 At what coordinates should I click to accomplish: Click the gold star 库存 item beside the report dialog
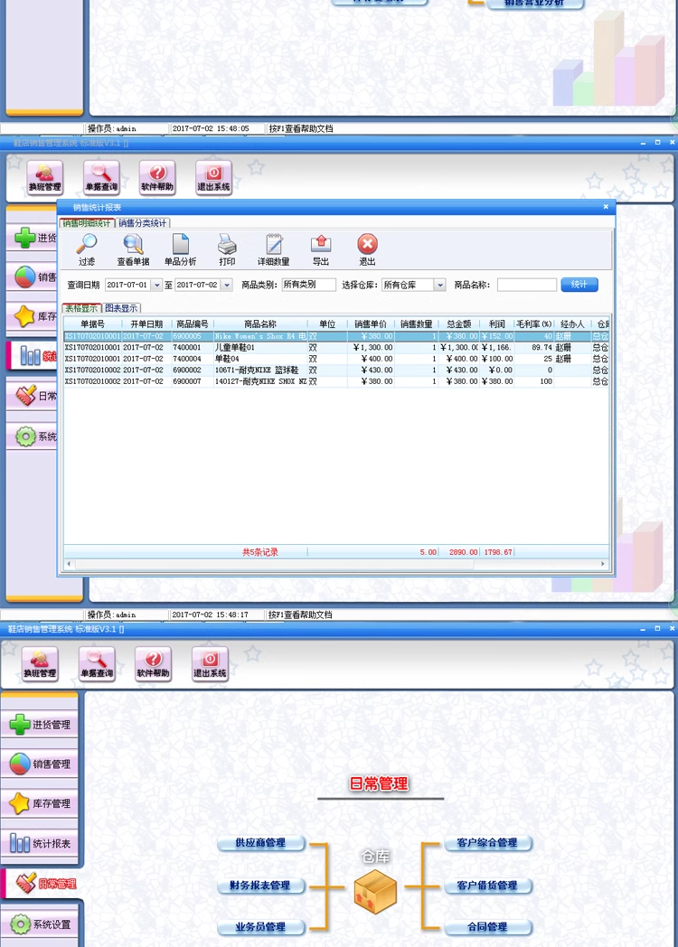point(33,316)
